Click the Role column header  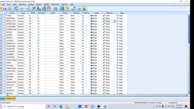click(122, 13)
